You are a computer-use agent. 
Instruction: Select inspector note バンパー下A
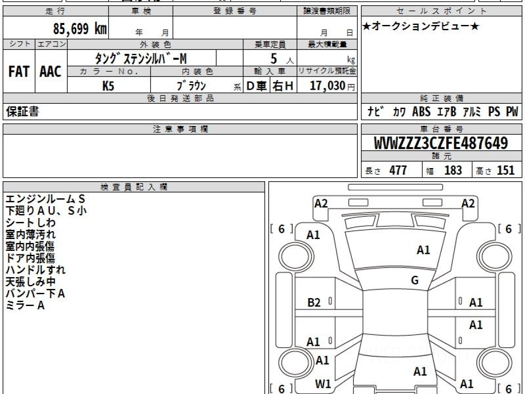pyautogui.click(x=35, y=294)
